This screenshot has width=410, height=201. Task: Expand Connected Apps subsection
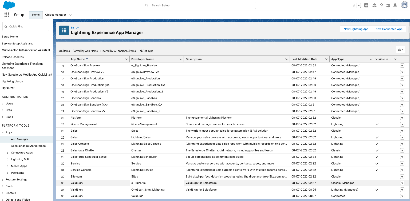[8, 153]
